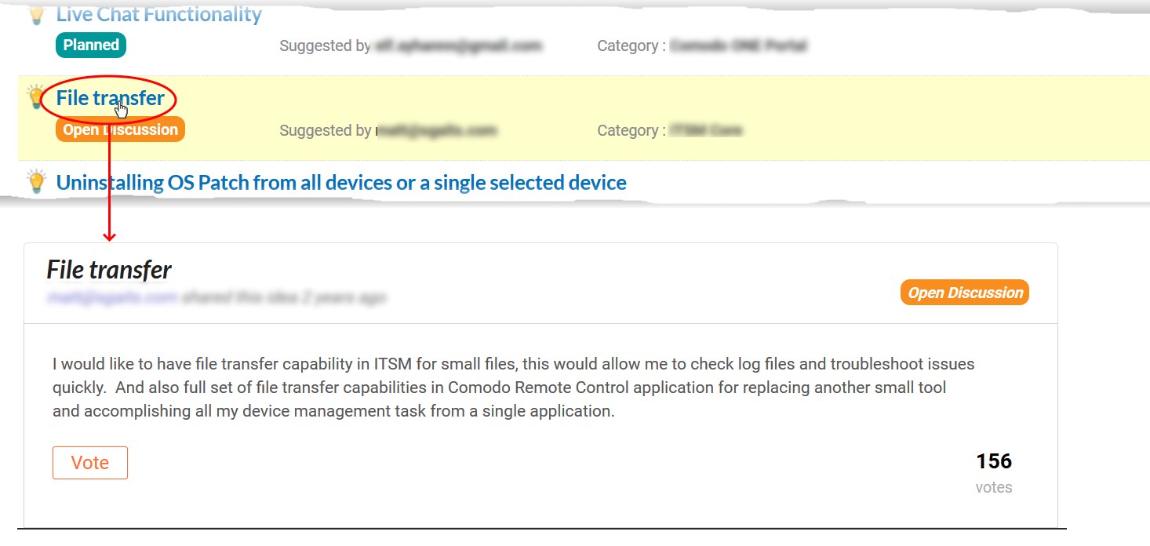This screenshot has width=1150, height=546.
Task: Click the italic File transfer heading in detail panel
Action: [109, 270]
